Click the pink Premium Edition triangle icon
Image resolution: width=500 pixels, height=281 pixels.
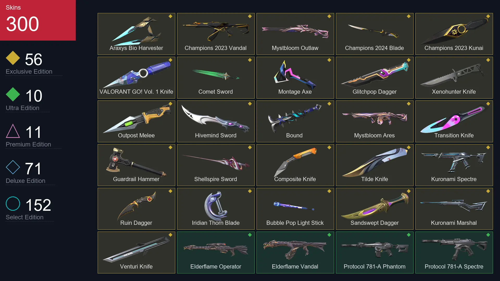[x=13, y=131]
